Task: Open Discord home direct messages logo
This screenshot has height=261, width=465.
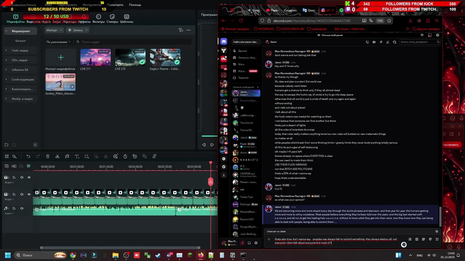Action: 224,42
